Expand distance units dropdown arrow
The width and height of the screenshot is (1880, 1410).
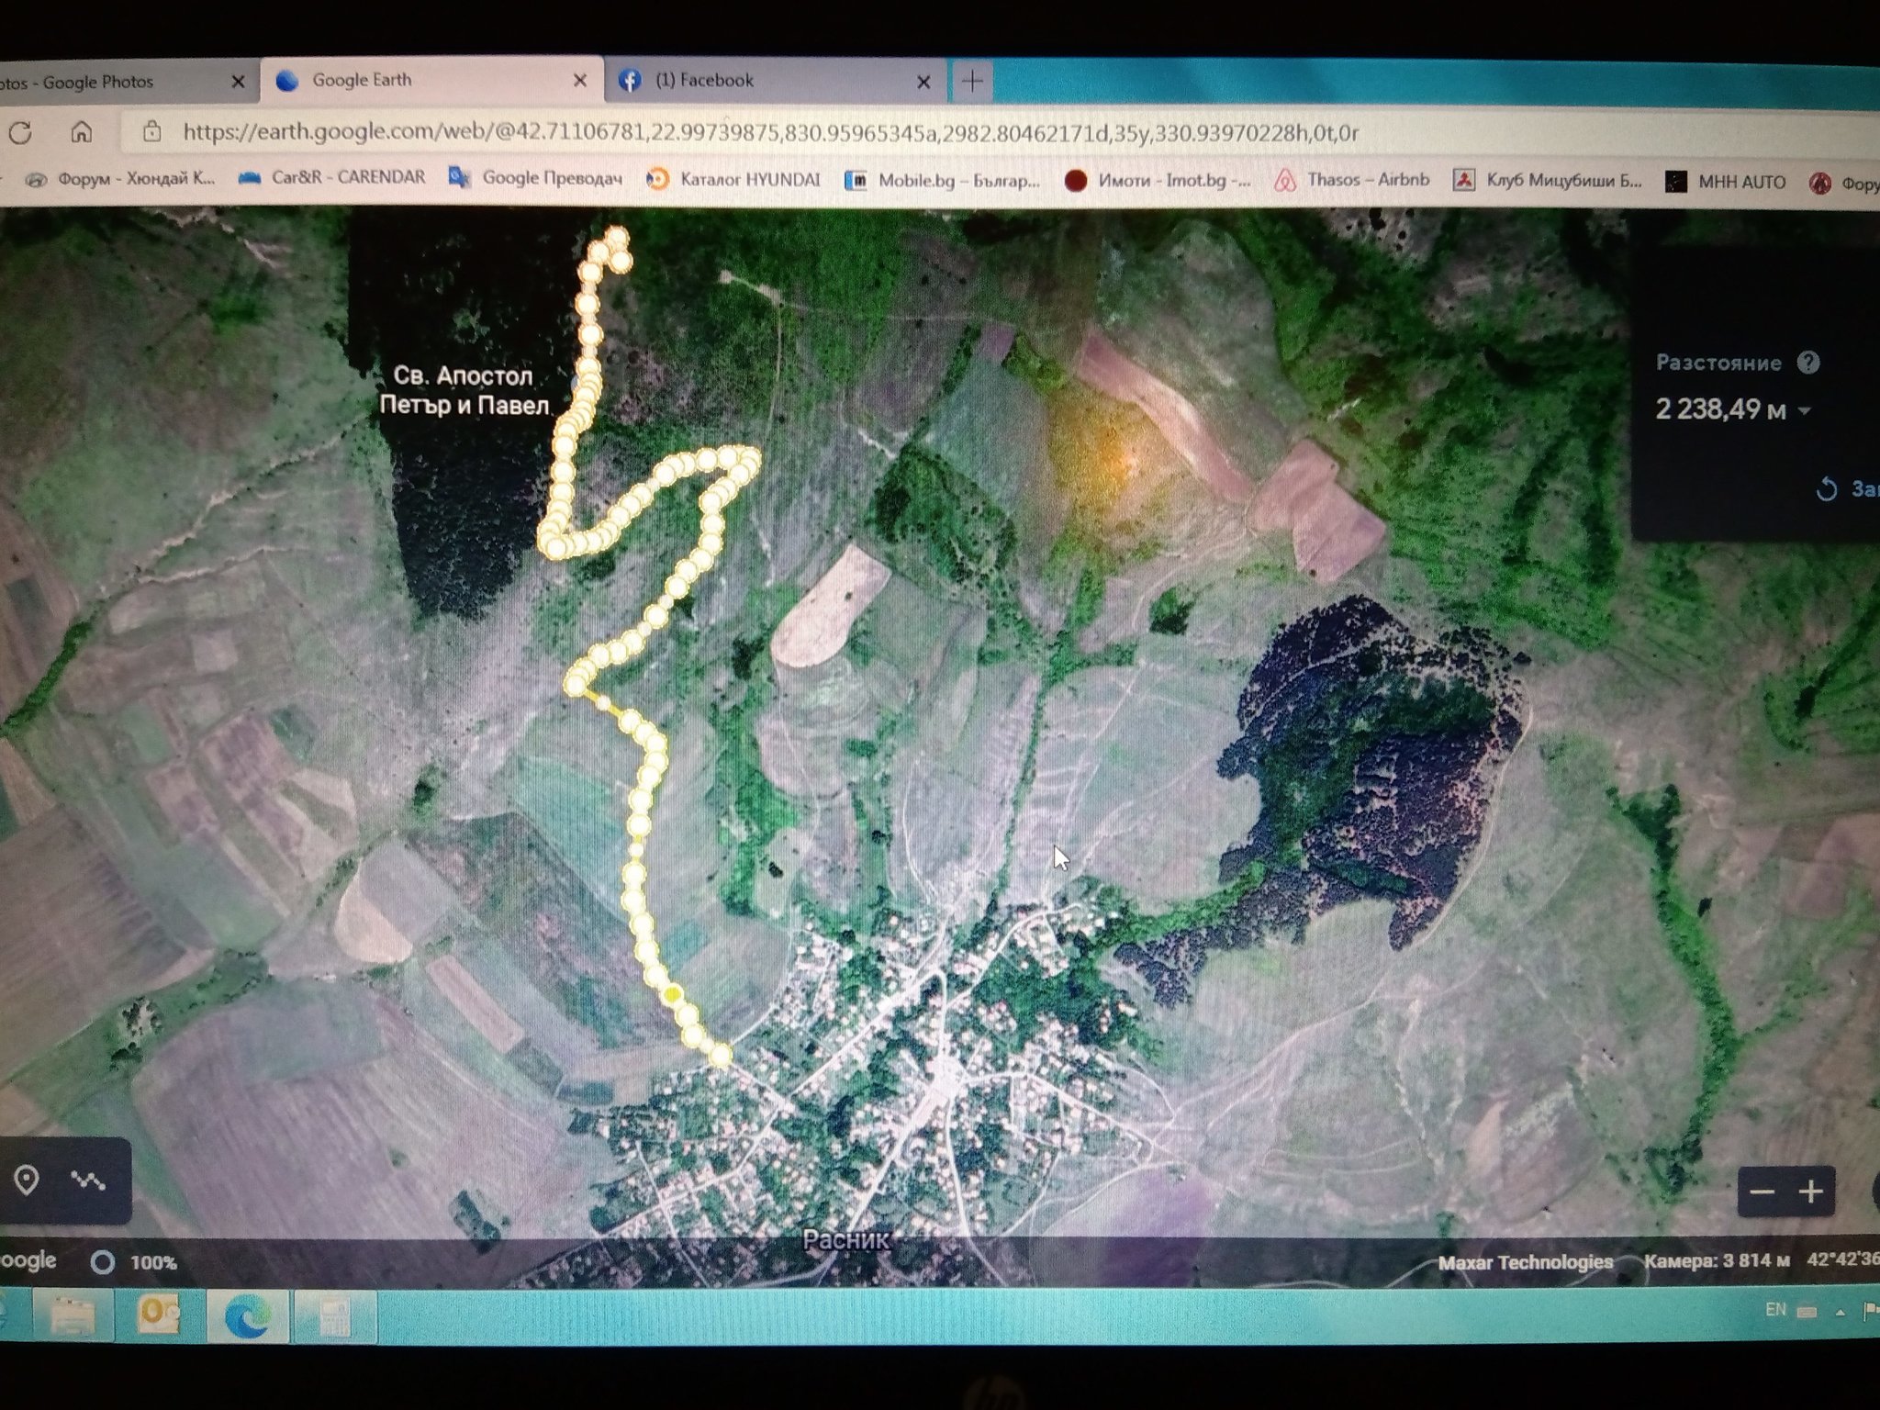coord(1805,410)
